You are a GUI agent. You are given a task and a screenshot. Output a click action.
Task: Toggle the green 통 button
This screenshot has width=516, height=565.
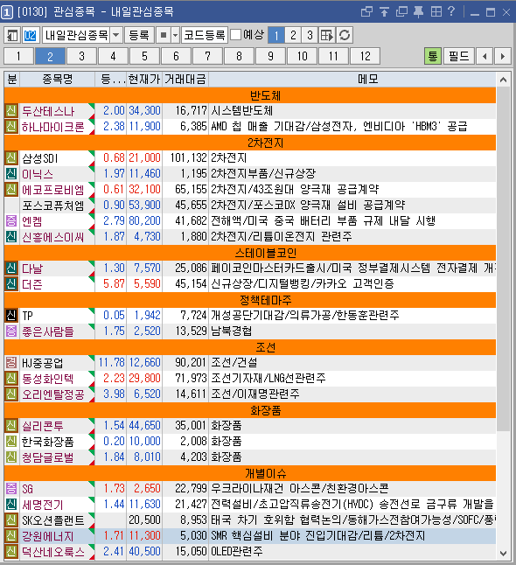[x=432, y=56]
